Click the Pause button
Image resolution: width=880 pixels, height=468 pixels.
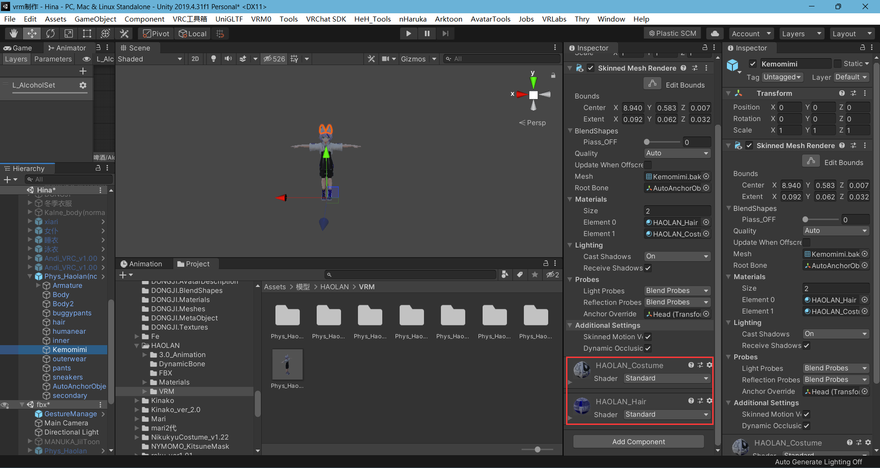427,33
